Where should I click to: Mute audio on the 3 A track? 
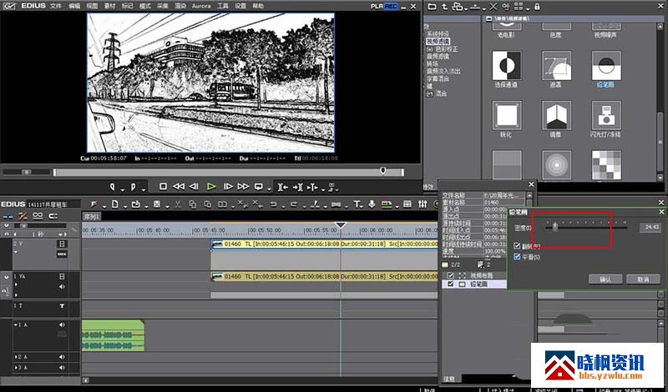click(62, 367)
